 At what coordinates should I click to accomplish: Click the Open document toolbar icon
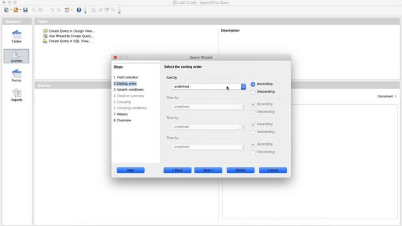coord(16,10)
